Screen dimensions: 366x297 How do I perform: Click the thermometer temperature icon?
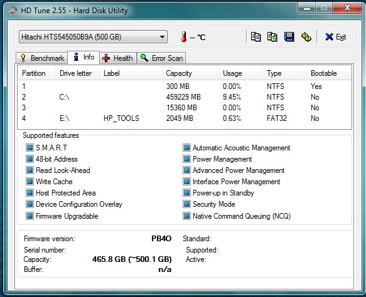click(184, 37)
